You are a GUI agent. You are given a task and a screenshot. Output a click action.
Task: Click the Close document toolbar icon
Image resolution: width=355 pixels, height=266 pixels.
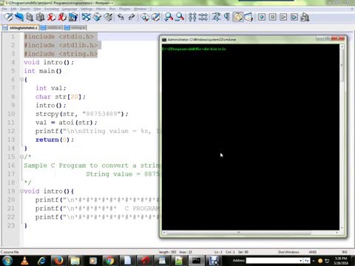coord(51,17)
